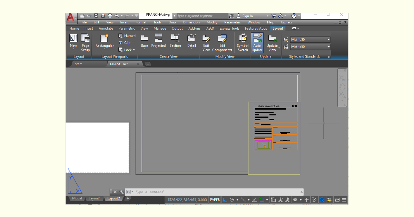Expand the Detail view dropdown
The height and width of the screenshot is (217, 414).
[x=191, y=50]
